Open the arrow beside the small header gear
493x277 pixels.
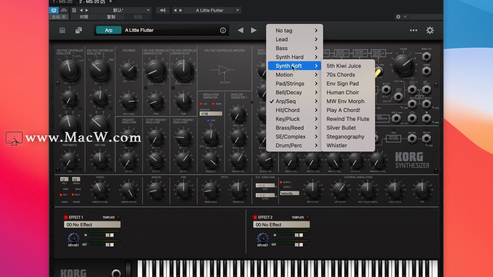[405, 17]
